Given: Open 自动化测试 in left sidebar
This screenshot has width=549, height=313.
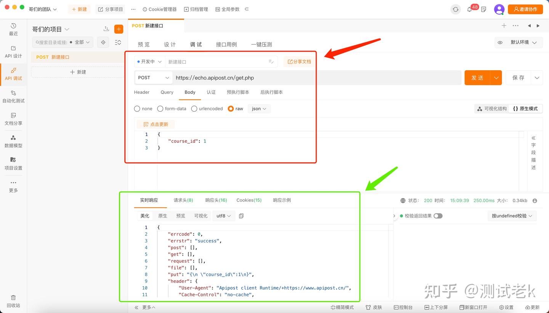Looking at the screenshot, I should (x=13, y=96).
